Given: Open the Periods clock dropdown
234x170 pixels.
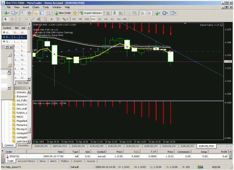Looking at the screenshot, I should (165, 13).
